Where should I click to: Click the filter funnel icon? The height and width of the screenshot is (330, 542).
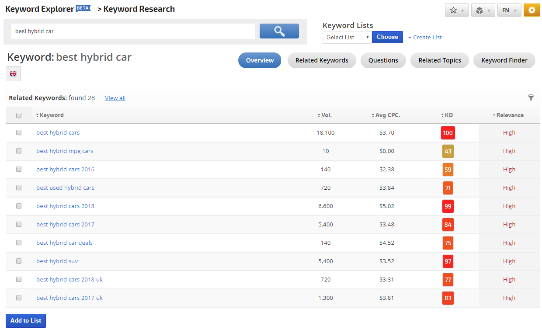531,97
